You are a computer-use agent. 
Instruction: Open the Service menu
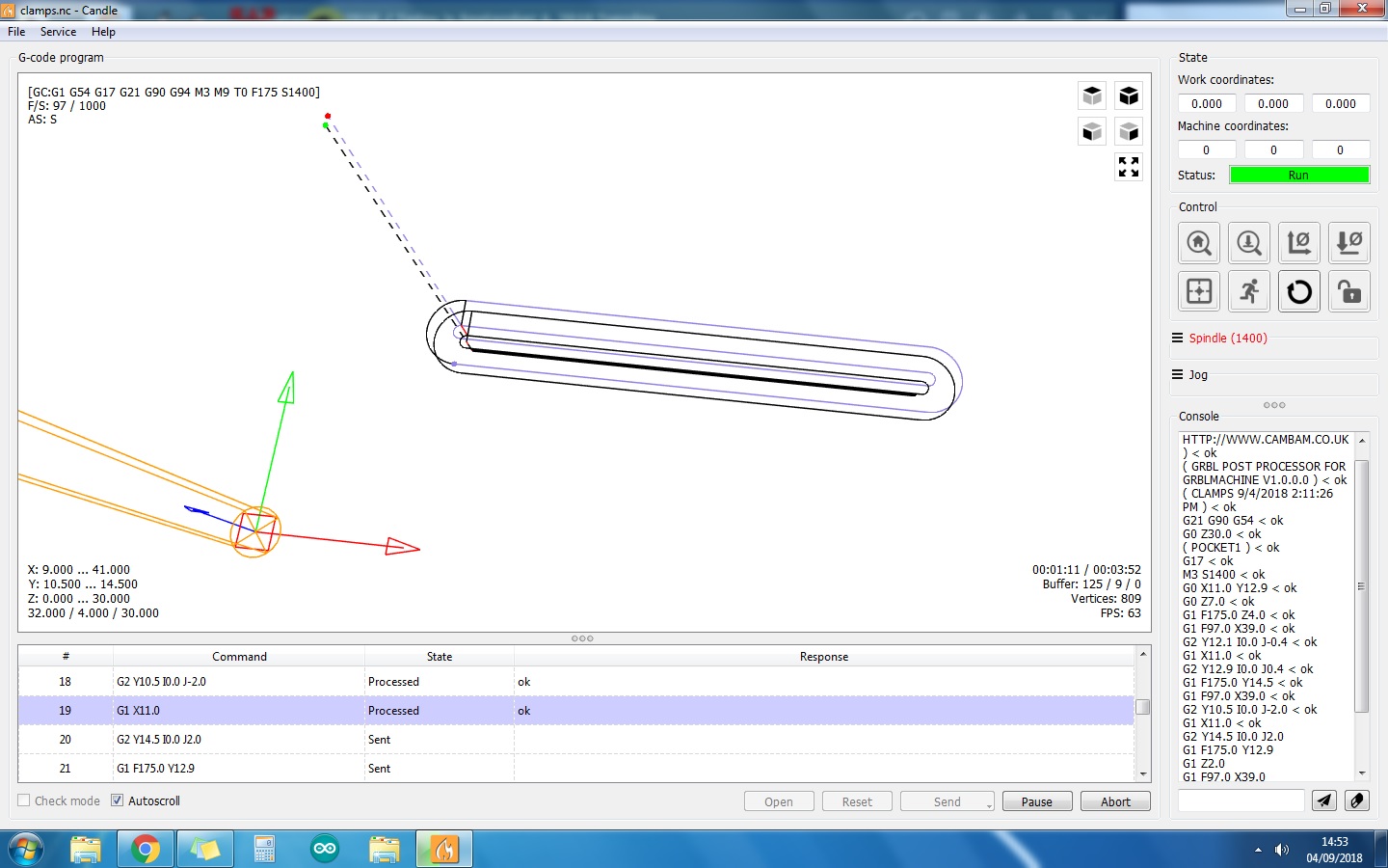click(58, 32)
